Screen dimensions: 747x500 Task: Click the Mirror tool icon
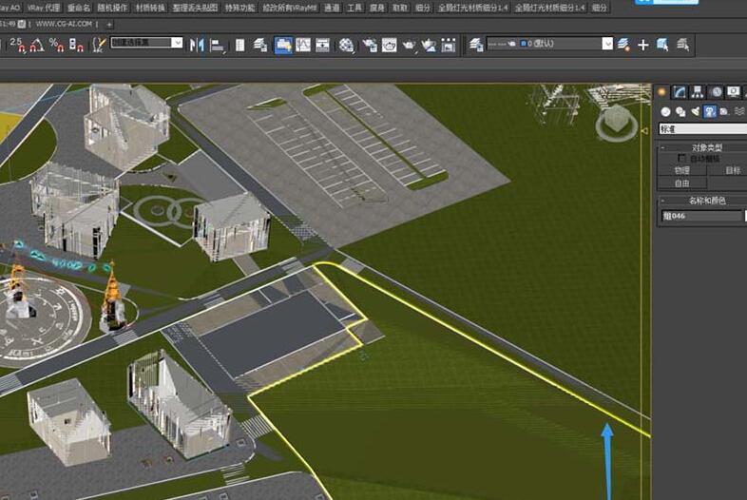(198, 45)
